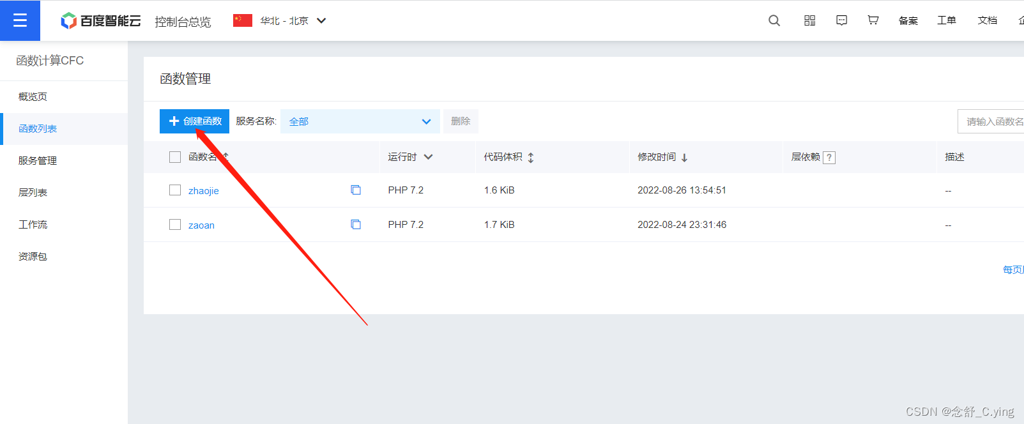Open 控制台总览 link
This screenshot has height=424, width=1024.
pyautogui.click(x=183, y=22)
